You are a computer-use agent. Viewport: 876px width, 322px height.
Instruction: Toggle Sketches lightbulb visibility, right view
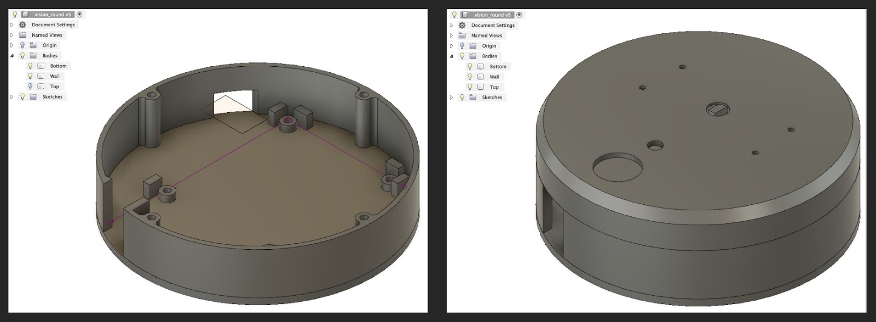tap(462, 97)
